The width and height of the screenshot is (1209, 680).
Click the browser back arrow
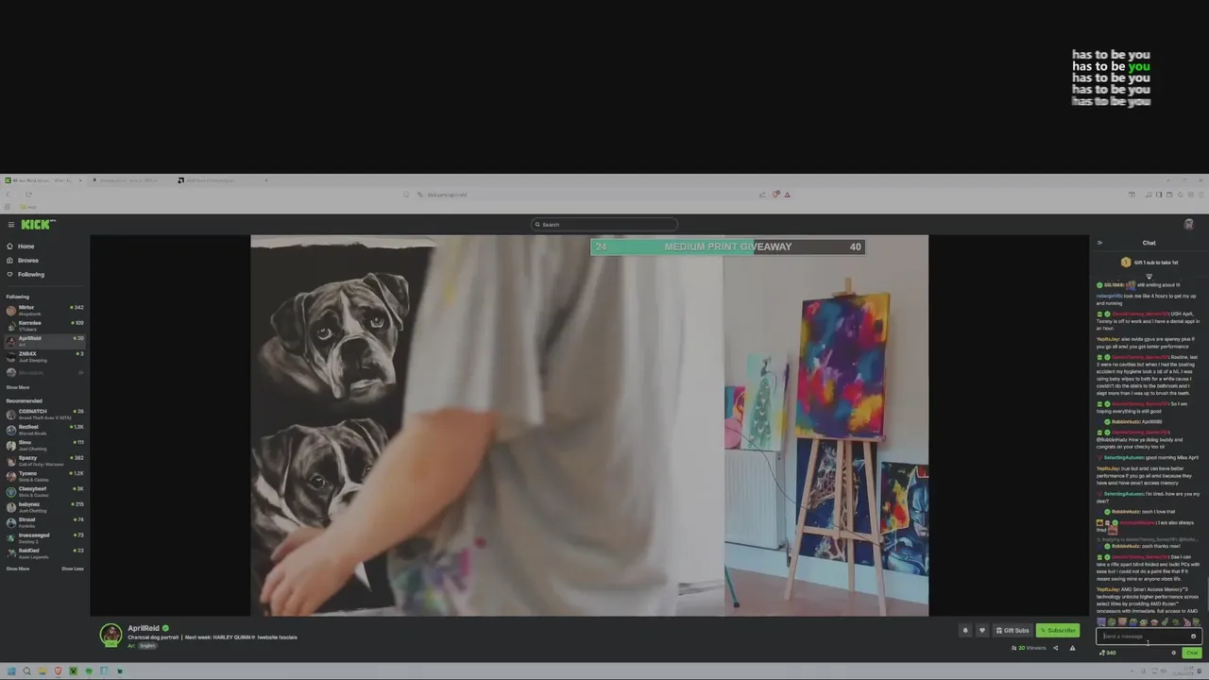[x=8, y=195]
